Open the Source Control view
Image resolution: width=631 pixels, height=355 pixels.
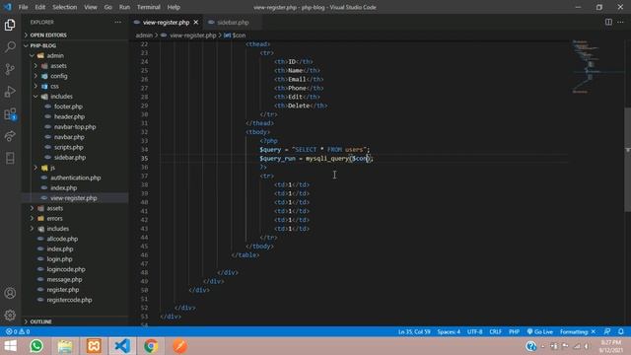point(10,69)
